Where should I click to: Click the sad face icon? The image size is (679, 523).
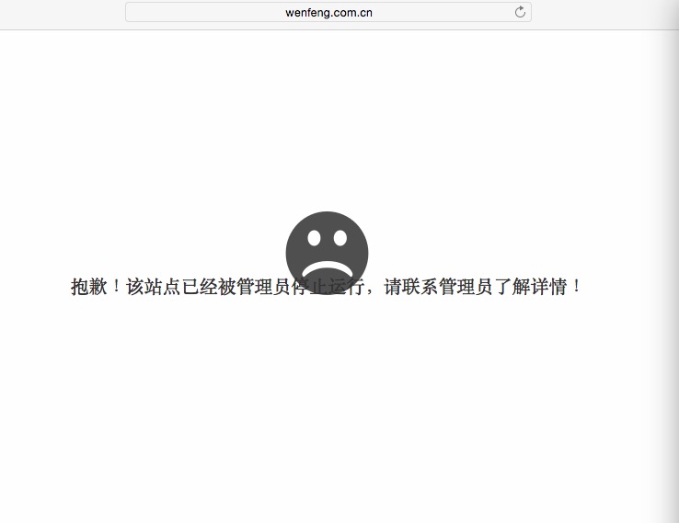pos(327,253)
